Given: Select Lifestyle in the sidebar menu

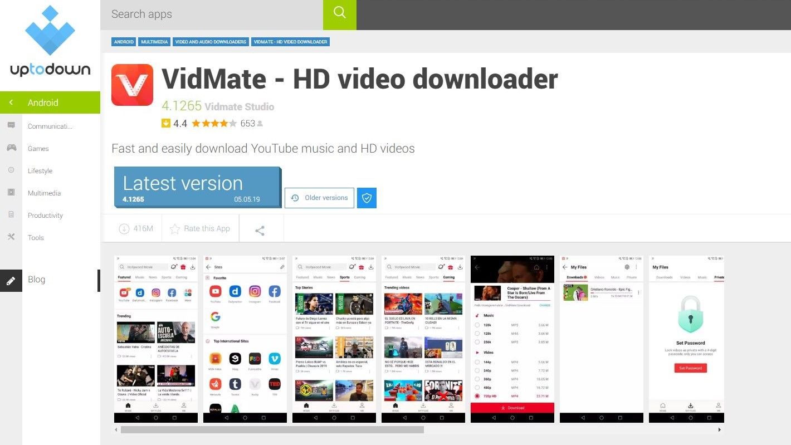Looking at the screenshot, I should click(40, 171).
